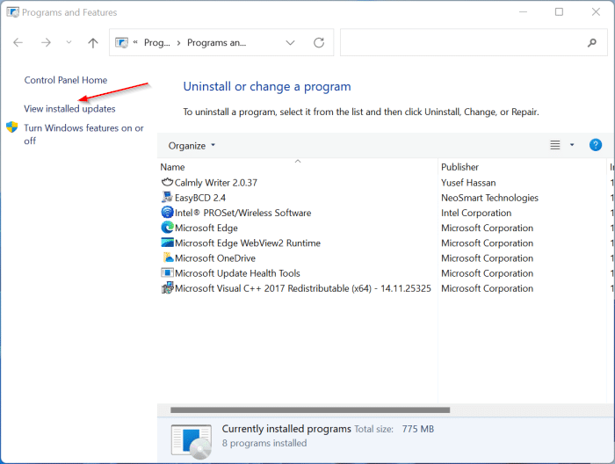The image size is (615, 464).
Task: Click the Programs and Features title bar icon
Action: click(x=12, y=12)
